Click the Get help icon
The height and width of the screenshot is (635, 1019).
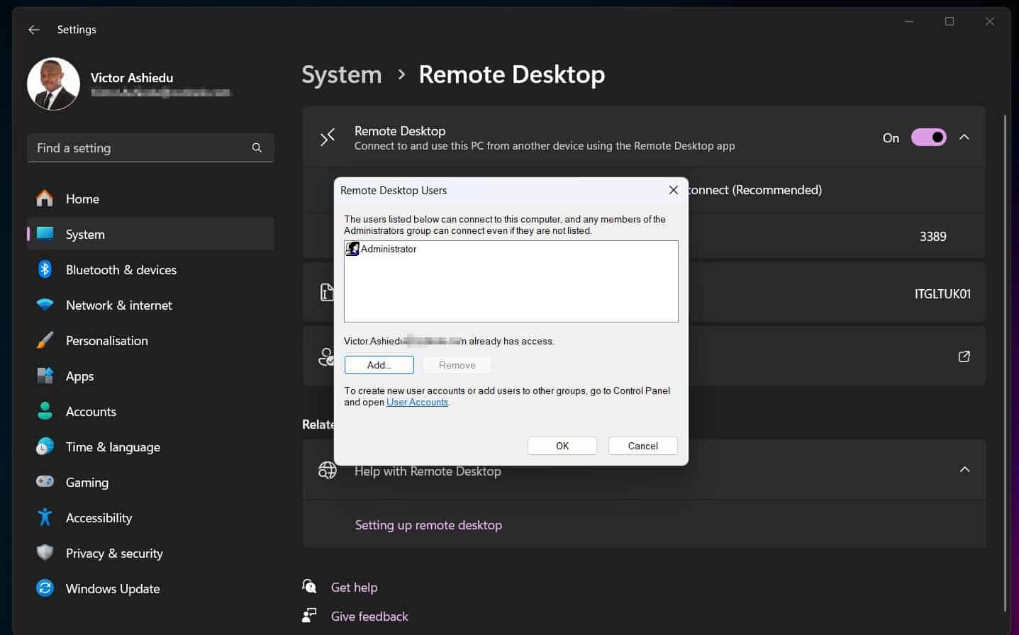tap(309, 586)
